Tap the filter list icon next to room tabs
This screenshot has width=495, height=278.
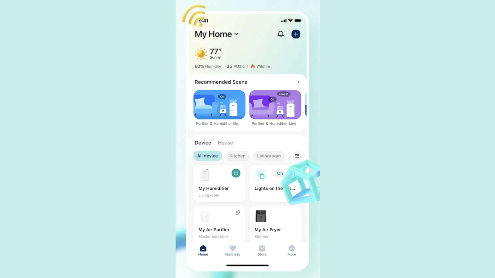tap(297, 155)
